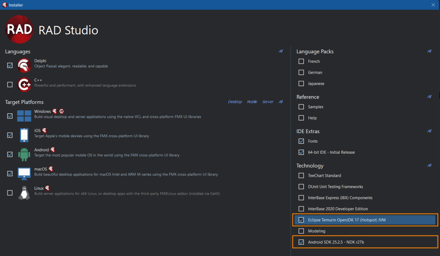
Task: Click the Linux penguin icon
Action: pyautogui.click(x=25, y=193)
